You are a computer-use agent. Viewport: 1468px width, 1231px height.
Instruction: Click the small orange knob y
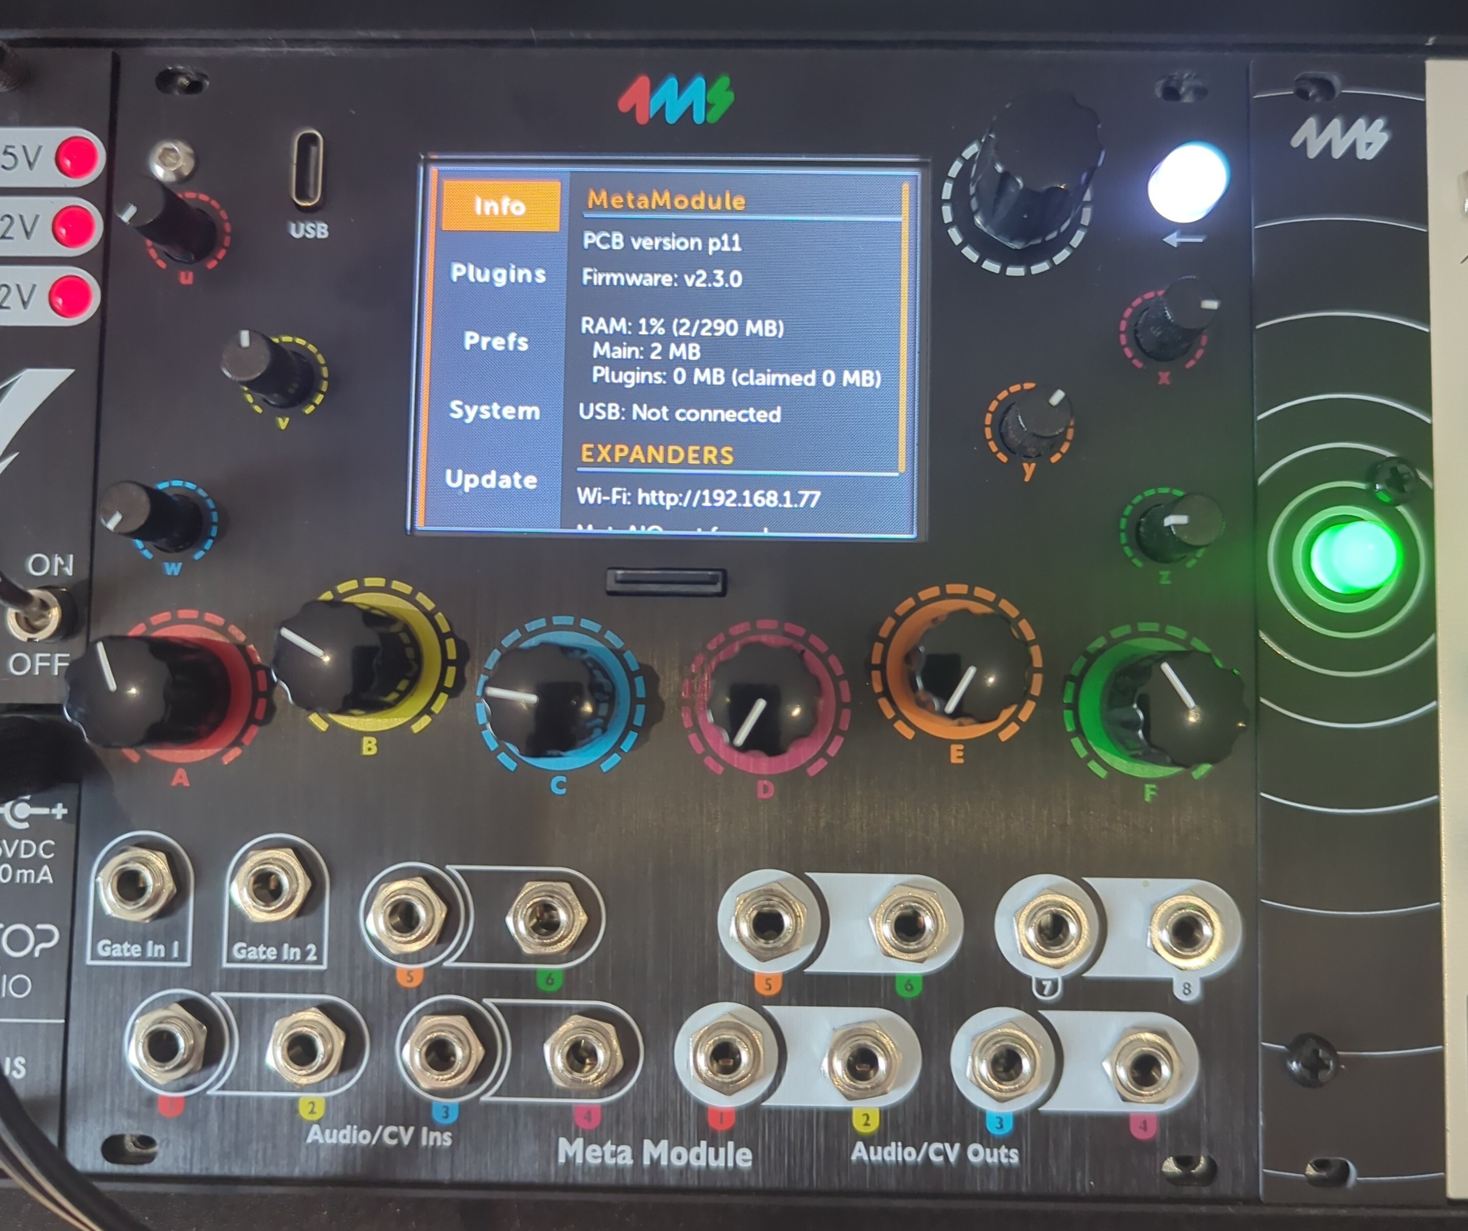tap(1037, 421)
